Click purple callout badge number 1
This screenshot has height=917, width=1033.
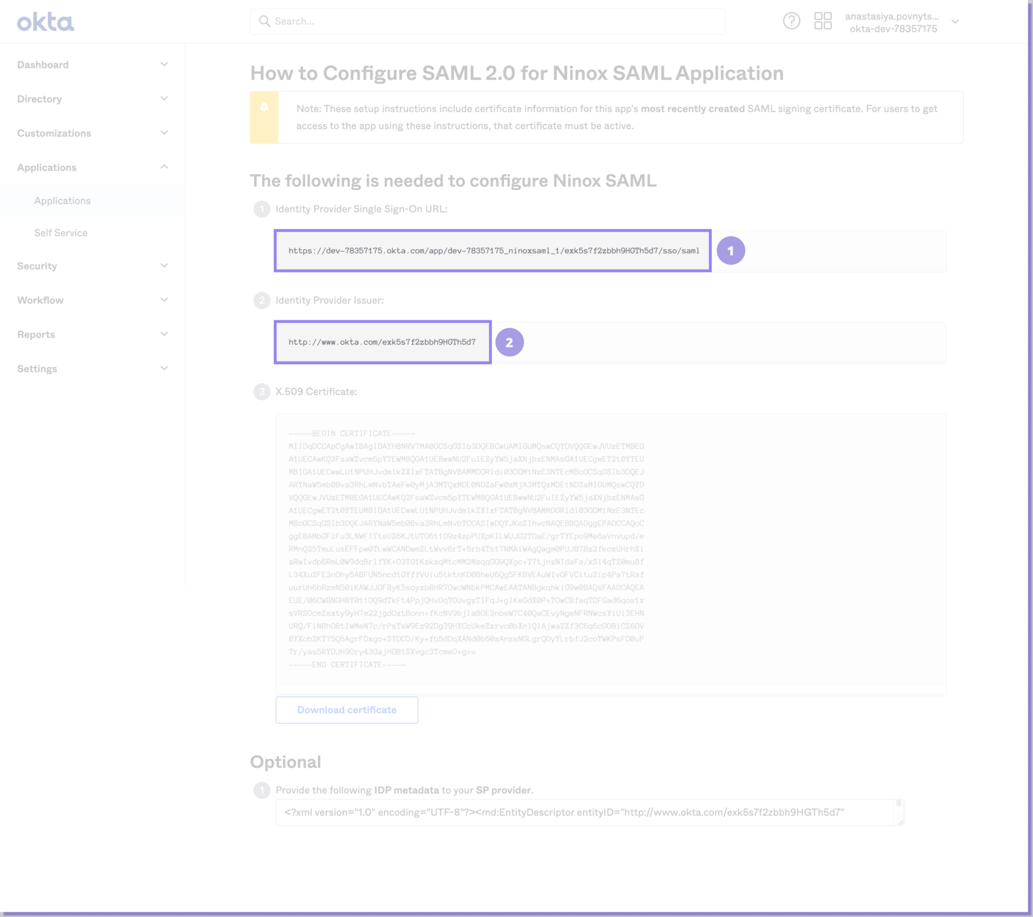pyautogui.click(x=730, y=251)
